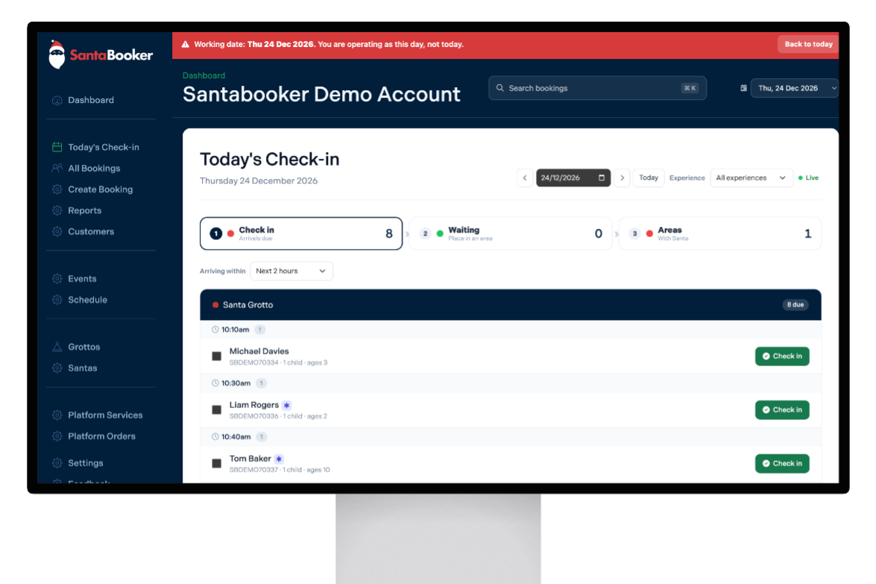Click the Today button

tap(648, 178)
